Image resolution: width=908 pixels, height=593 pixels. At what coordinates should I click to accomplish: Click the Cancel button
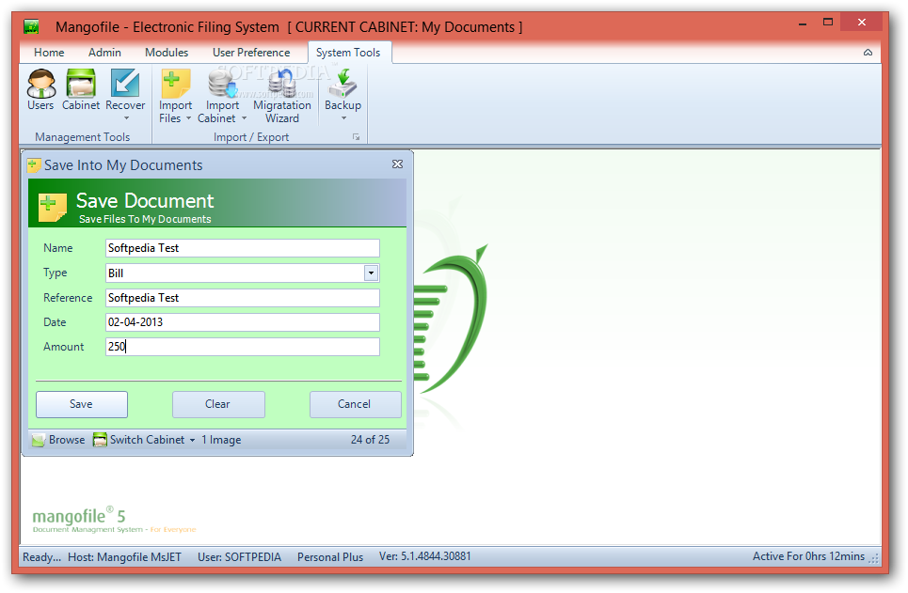click(355, 404)
